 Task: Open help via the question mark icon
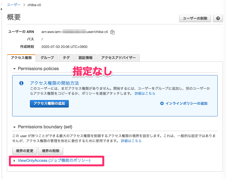(x=218, y=18)
